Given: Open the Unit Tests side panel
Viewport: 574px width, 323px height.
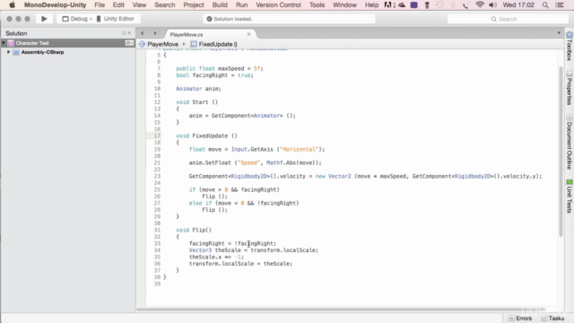Looking at the screenshot, I should 570,196.
